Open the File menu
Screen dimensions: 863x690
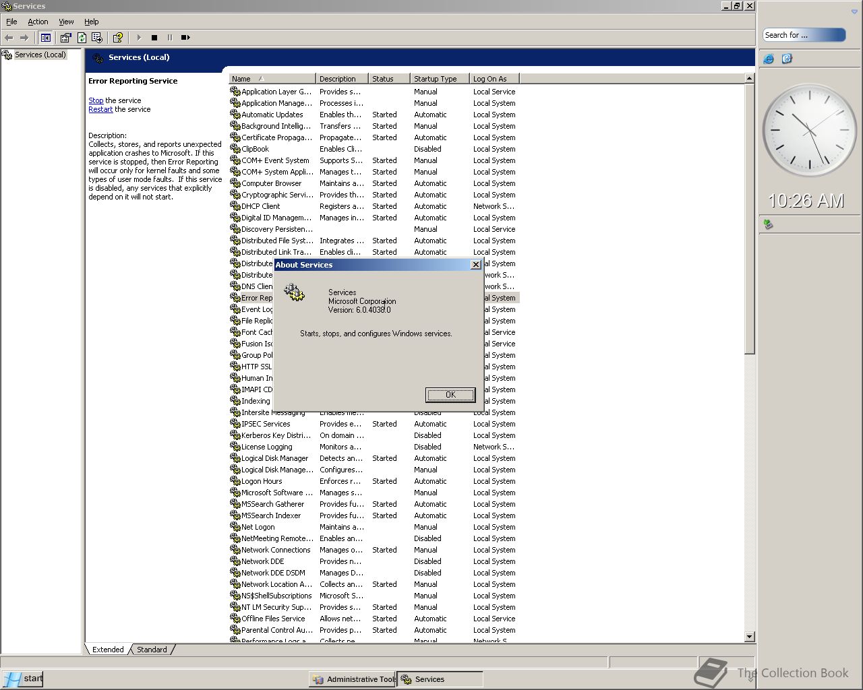point(11,22)
